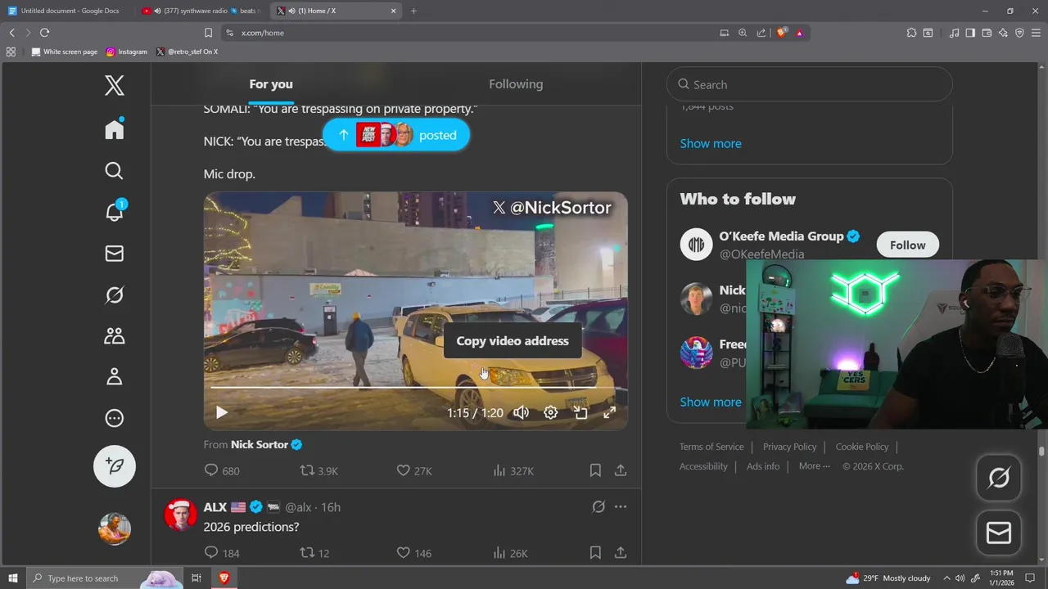Compose a new post with feather button

pos(115,466)
